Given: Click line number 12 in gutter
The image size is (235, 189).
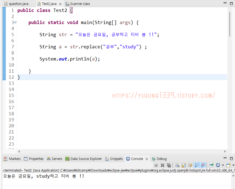Looking at the screenshot, I should [11, 77].
